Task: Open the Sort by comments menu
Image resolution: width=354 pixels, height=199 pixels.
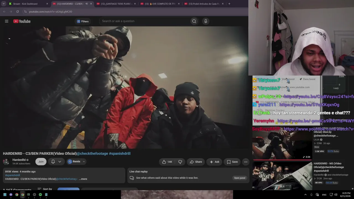Action: (45, 189)
